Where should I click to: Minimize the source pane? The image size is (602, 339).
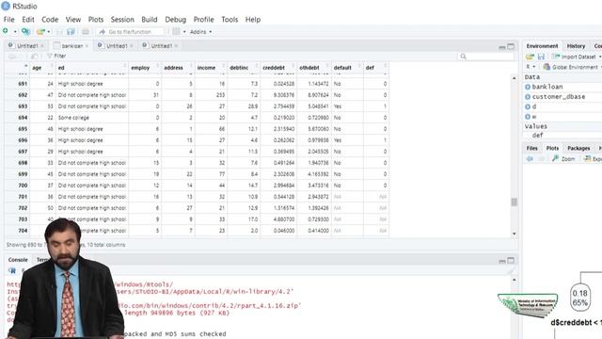(x=501, y=47)
